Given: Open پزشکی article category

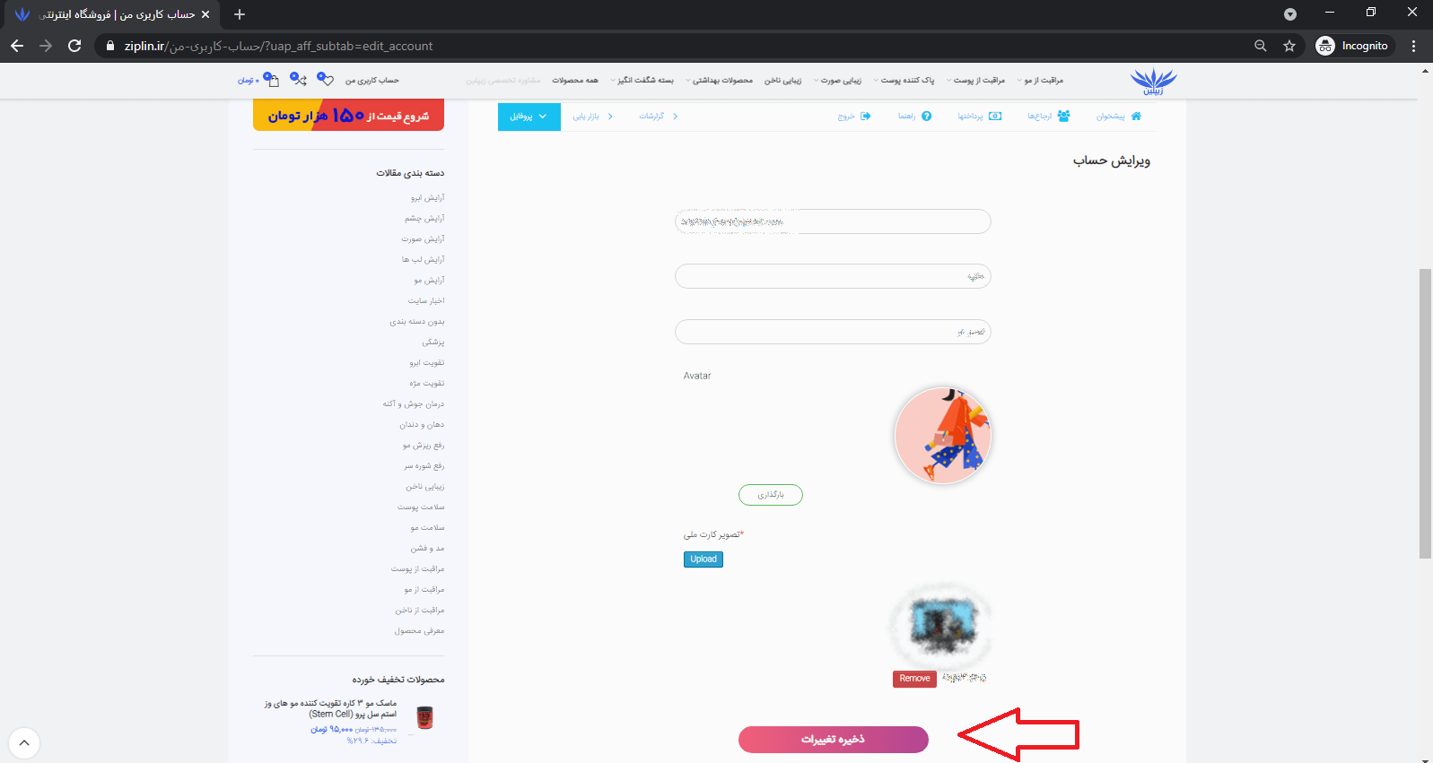Looking at the screenshot, I should [433, 342].
